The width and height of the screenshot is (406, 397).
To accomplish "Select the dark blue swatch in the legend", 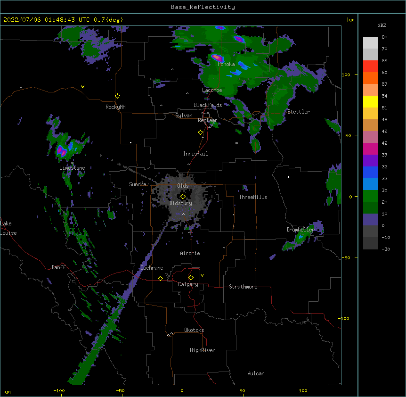I will (370, 172).
